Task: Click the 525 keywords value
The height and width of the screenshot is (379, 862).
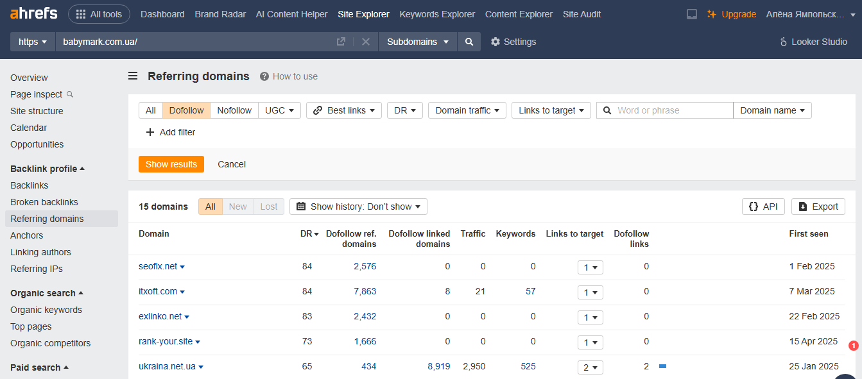Action: [528, 366]
